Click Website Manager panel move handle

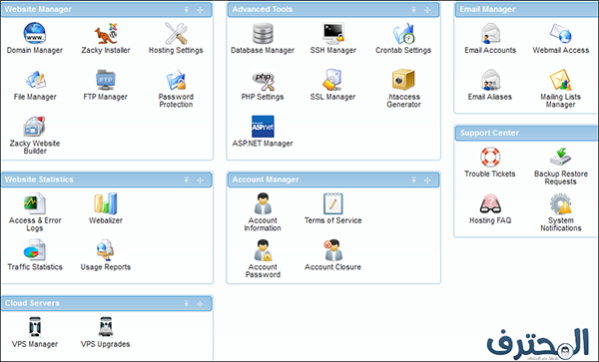(x=201, y=10)
